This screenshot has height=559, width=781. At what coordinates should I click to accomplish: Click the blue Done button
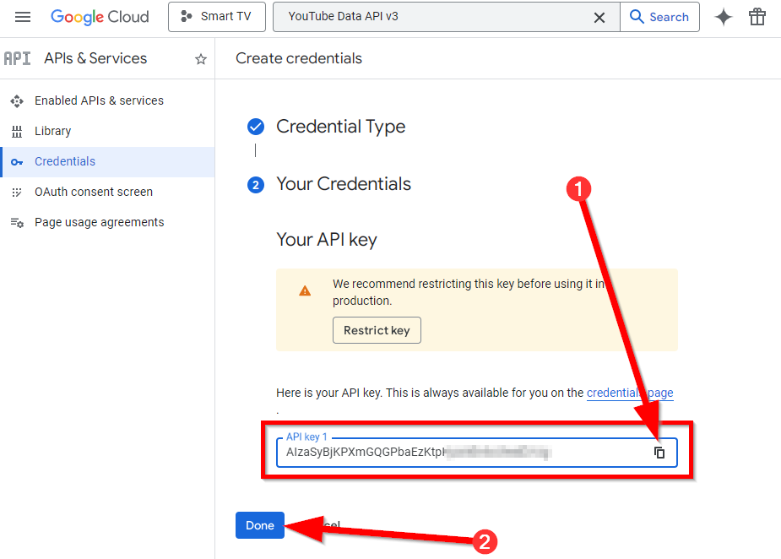[x=260, y=525]
